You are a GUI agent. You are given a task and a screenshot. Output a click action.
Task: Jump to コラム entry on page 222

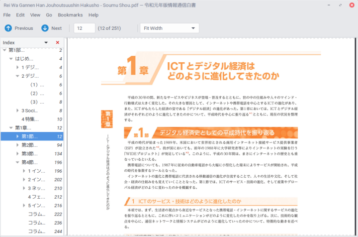(36, 214)
